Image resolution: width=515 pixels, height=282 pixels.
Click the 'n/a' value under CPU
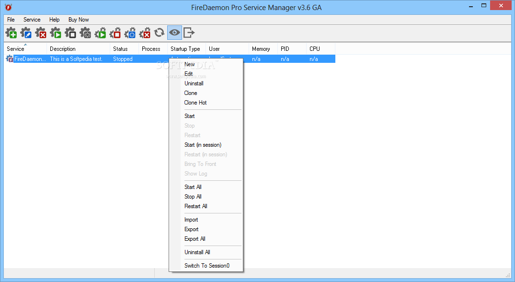tap(314, 59)
